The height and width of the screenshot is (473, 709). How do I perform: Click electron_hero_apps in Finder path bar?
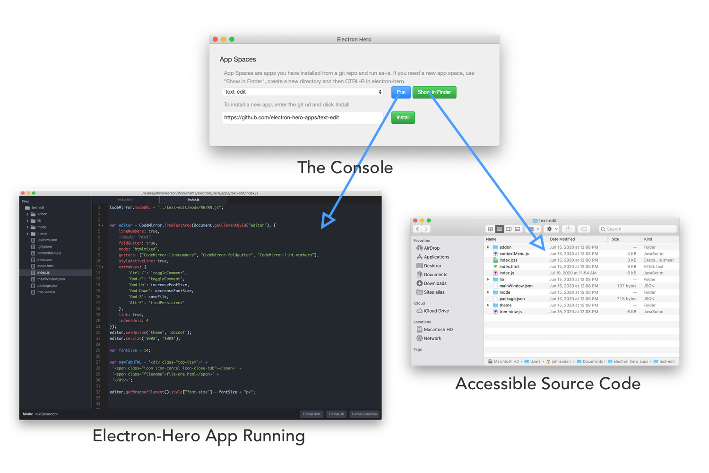tap(628, 361)
